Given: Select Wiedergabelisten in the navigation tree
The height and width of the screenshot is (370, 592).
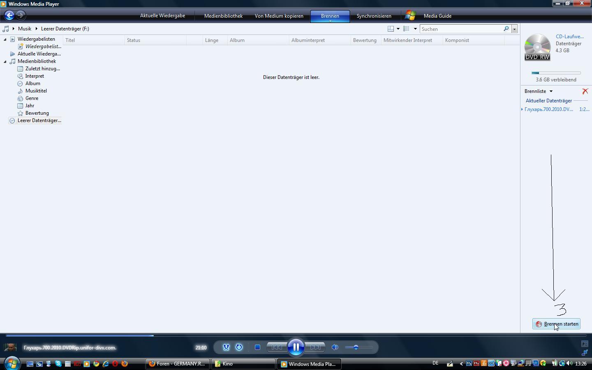Looking at the screenshot, I should tap(36, 39).
